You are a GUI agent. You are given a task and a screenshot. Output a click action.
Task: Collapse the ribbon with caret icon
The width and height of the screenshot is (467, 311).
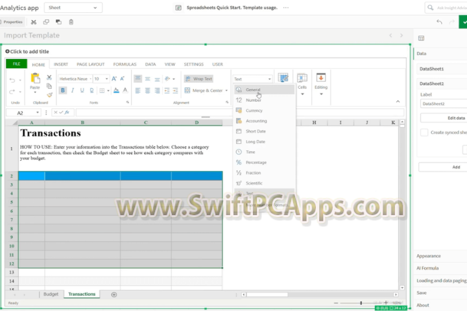tap(398, 102)
